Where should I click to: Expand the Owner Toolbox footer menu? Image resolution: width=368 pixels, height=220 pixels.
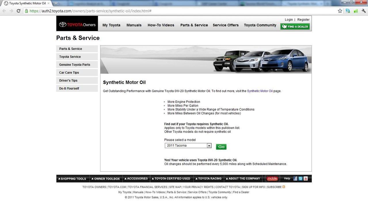105,179
